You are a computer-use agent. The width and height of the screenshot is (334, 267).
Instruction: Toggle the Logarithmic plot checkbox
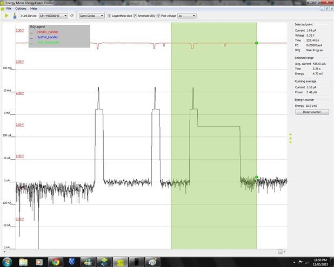pyautogui.click(x=110, y=16)
